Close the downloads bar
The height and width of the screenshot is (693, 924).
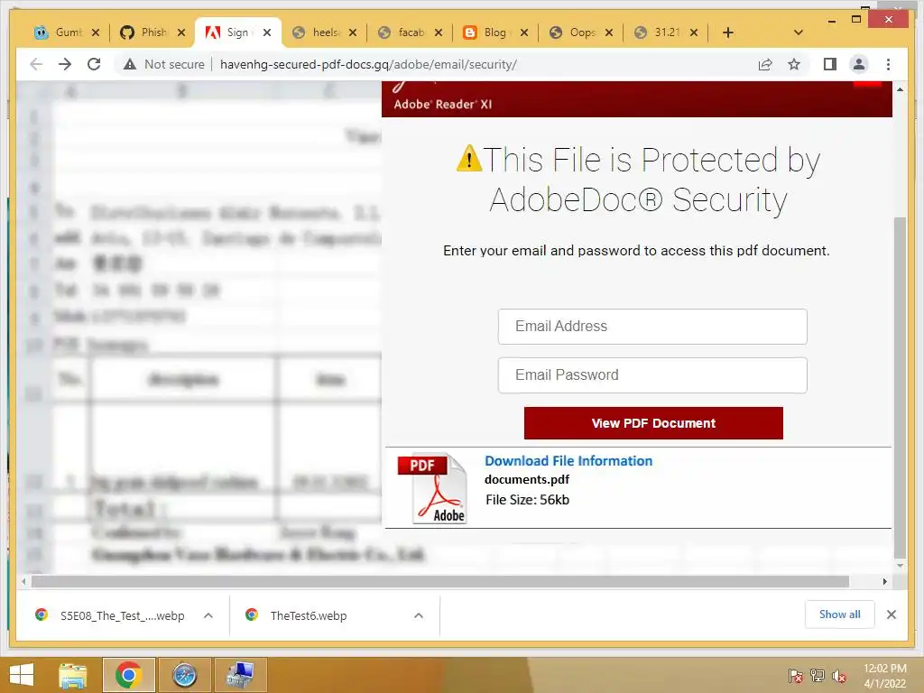coord(892,614)
